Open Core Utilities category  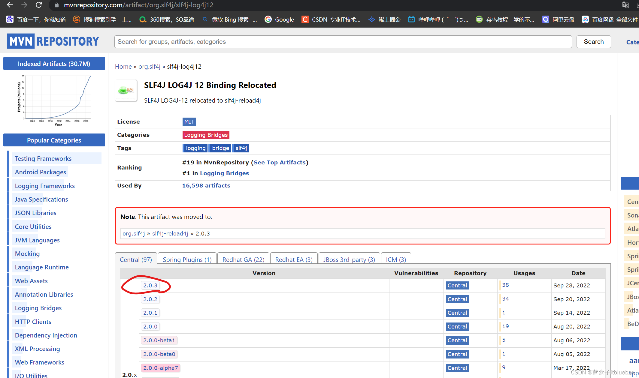click(x=33, y=226)
